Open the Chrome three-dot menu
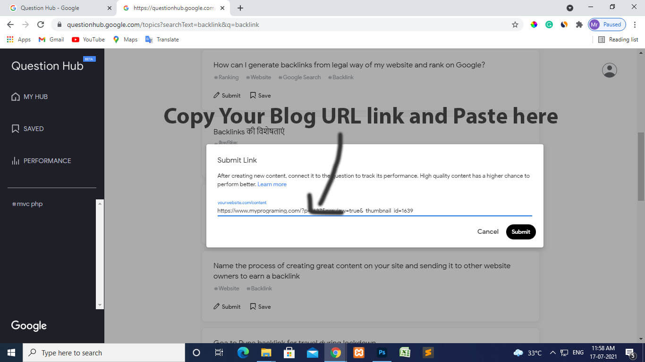Image resolution: width=645 pixels, height=362 pixels. (x=634, y=24)
